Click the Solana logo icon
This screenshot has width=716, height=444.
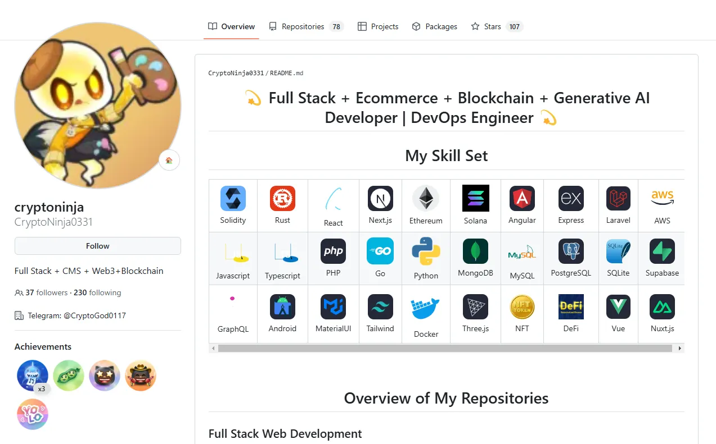click(x=475, y=198)
